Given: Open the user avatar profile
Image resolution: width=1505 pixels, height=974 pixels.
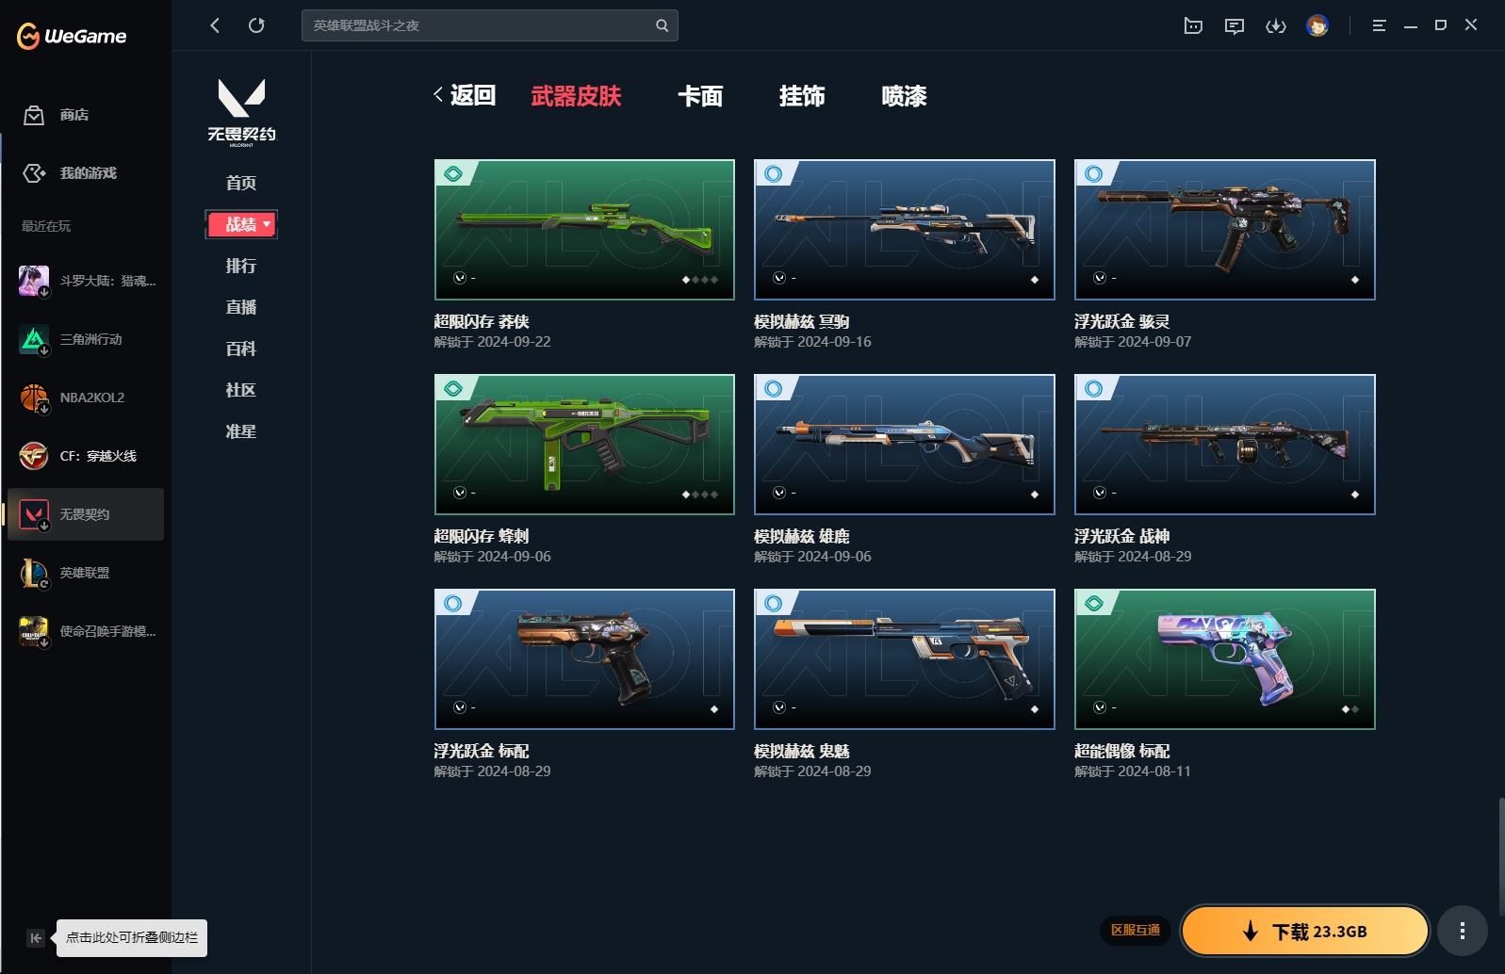Looking at the screenshot, I should coord(1317,25).
